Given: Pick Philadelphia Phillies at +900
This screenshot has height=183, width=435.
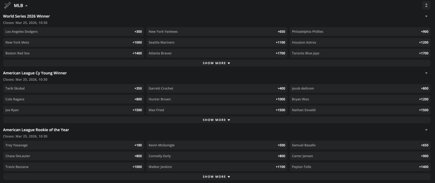Looking at the screenshot, I should tap(360, 31).
